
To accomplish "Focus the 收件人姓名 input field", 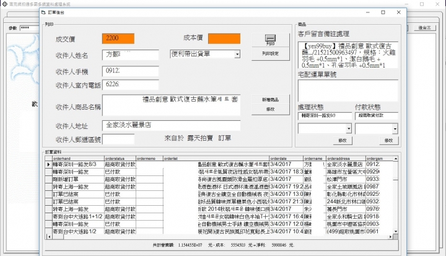I will coord(130,55).
